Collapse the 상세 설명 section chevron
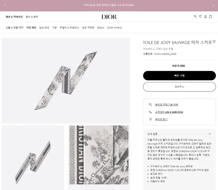218x190 pixels. 210,134
